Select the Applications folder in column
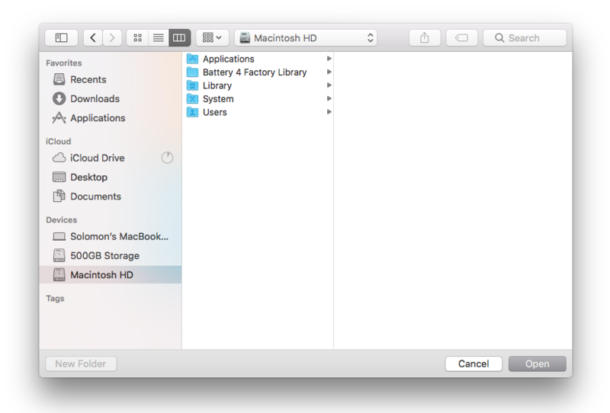The height and width of the screenshot is (413, 610). pyautogui.click(x=258, y=59)
